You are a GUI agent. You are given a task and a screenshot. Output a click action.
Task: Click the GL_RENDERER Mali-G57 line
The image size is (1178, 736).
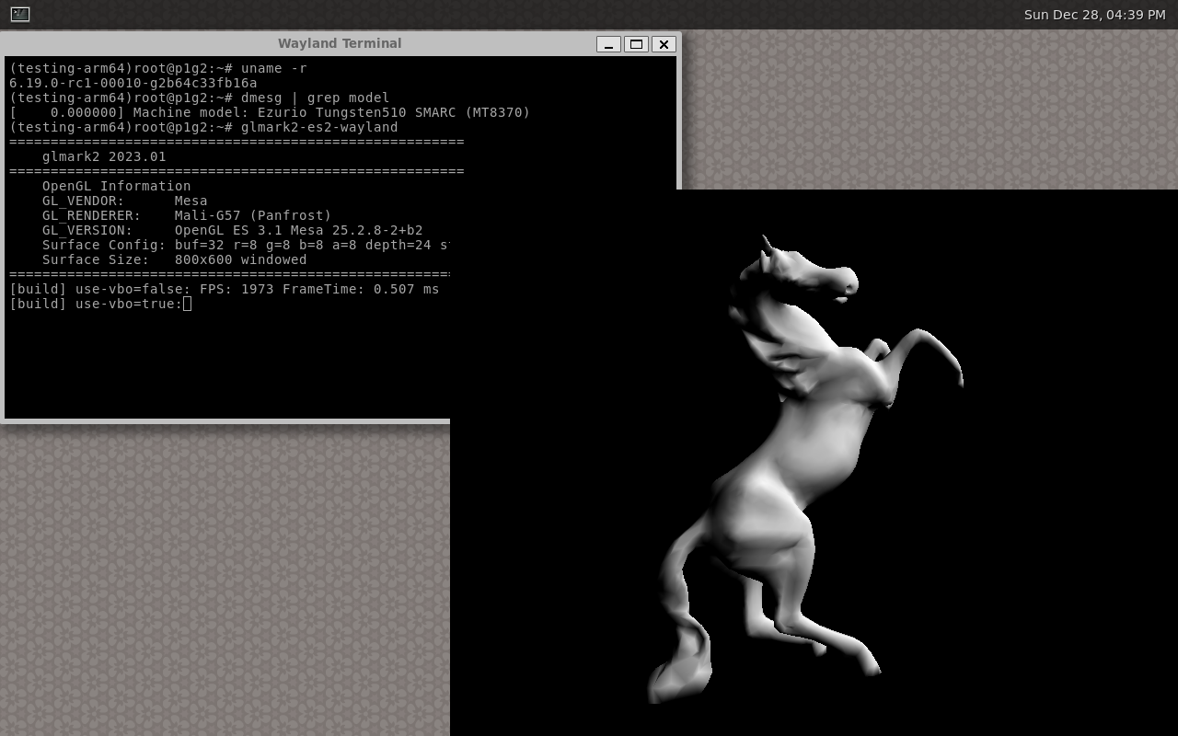(186, 215)
